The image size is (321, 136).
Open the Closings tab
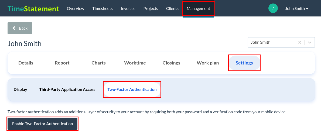tap(171, 63)
